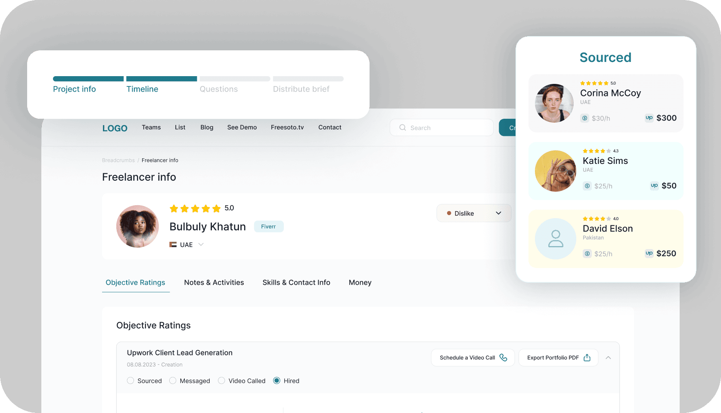Screen dimensions: 721x413
Task: Click Bulbuly Khatun's profile photo
Action: pyautogui.click(x=137, y=226)
